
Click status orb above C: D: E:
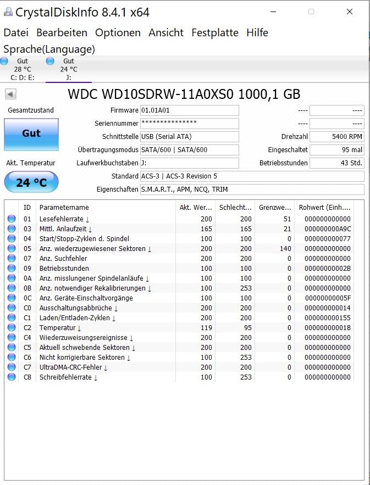pyautogui.click(x=4, y=61)
